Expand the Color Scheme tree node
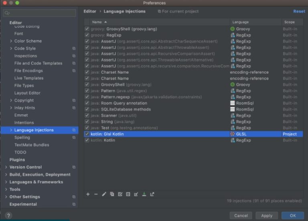308x221 pixels. [11, 41]
